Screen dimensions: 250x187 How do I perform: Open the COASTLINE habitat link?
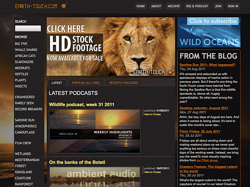click(23, 178)
